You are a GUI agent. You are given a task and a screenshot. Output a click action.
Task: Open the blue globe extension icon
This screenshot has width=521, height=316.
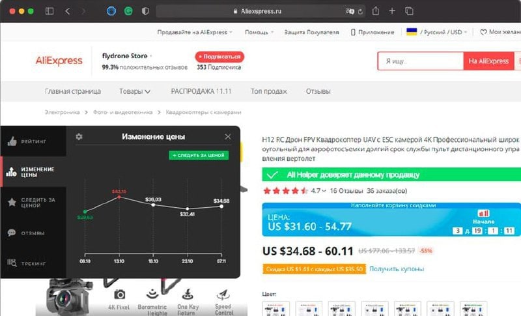coord(111,11)
